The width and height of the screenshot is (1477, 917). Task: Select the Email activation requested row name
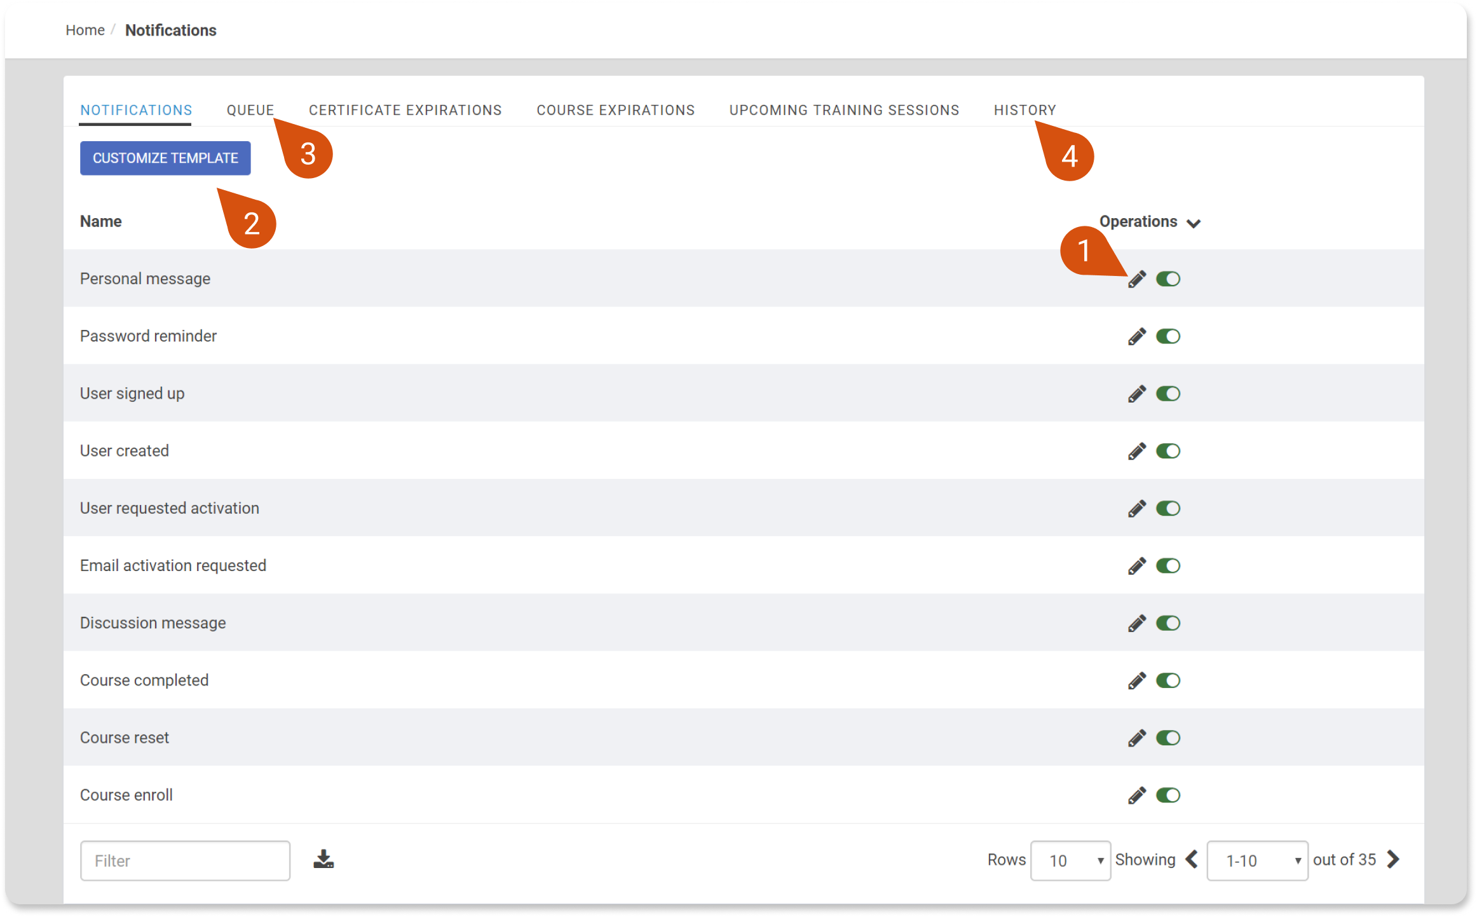pyautogui.click(x=173, y=565)
